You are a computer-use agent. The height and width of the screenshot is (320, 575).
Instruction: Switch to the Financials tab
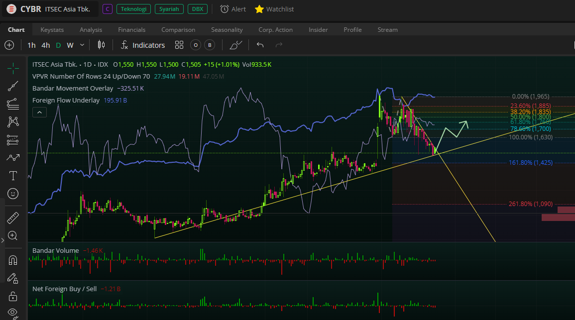131,30
